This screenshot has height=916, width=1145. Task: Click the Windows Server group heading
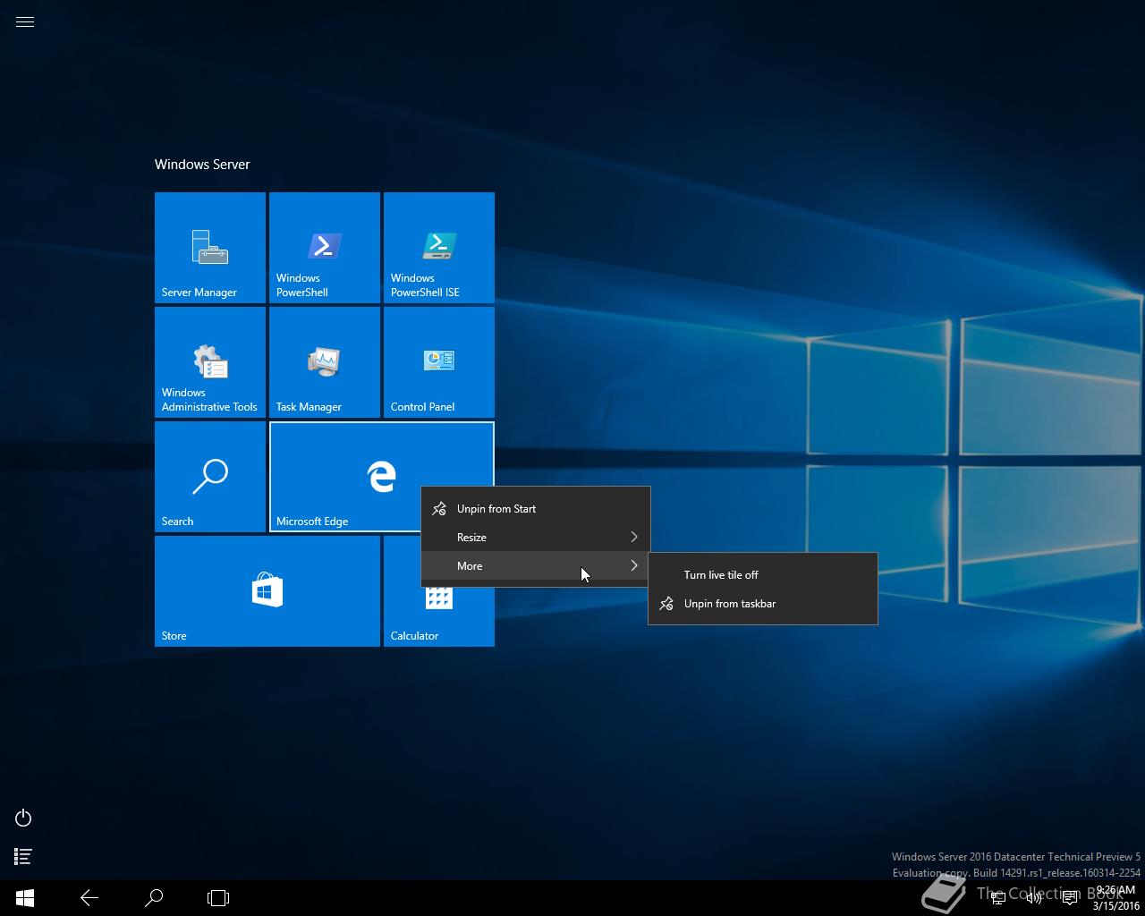coord(202,165)
